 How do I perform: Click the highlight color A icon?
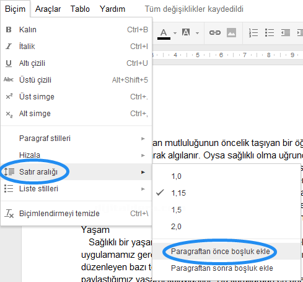click(186, 32)
